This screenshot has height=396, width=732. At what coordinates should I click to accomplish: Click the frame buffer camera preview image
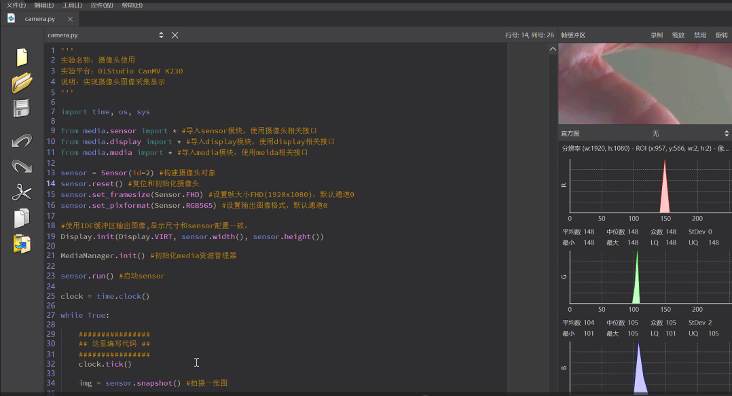tap(644, 84)
